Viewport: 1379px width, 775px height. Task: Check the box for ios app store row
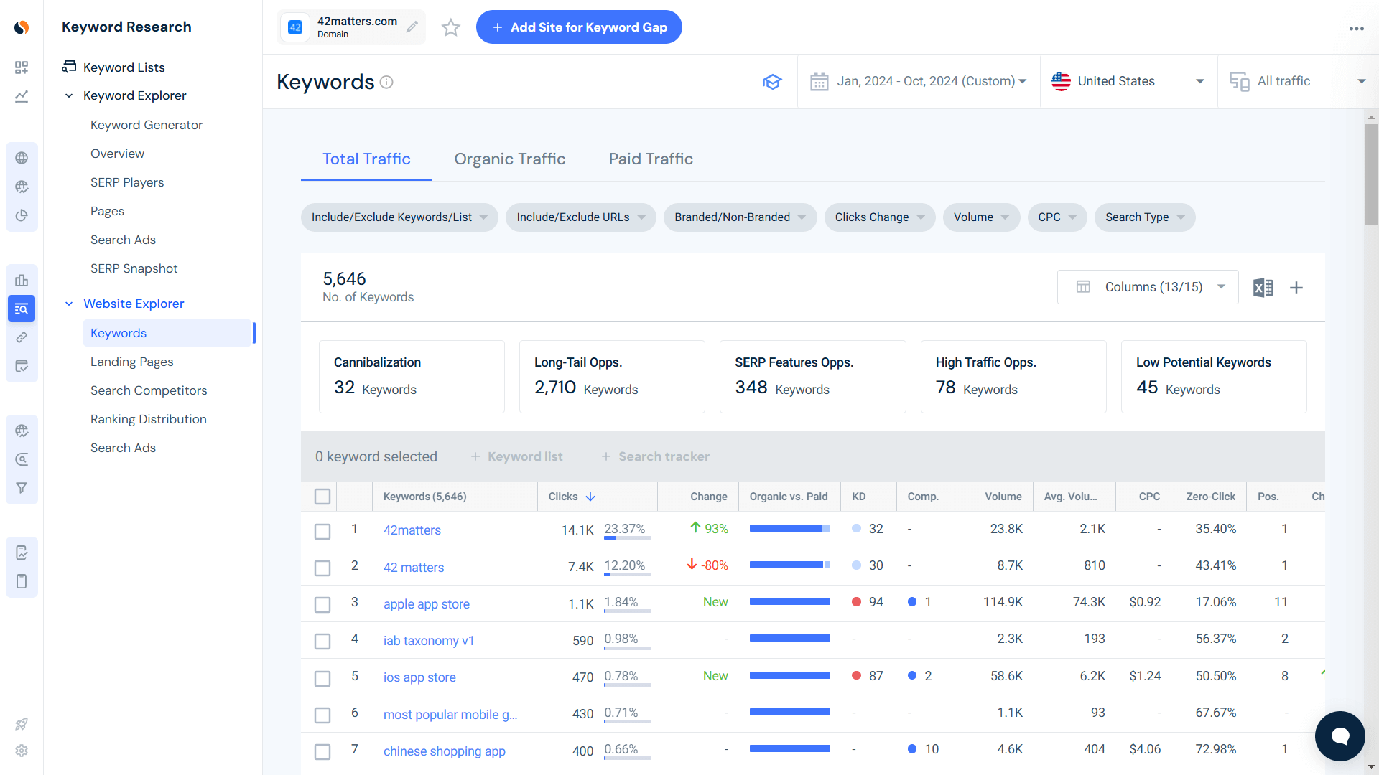[x=322, y=678]
